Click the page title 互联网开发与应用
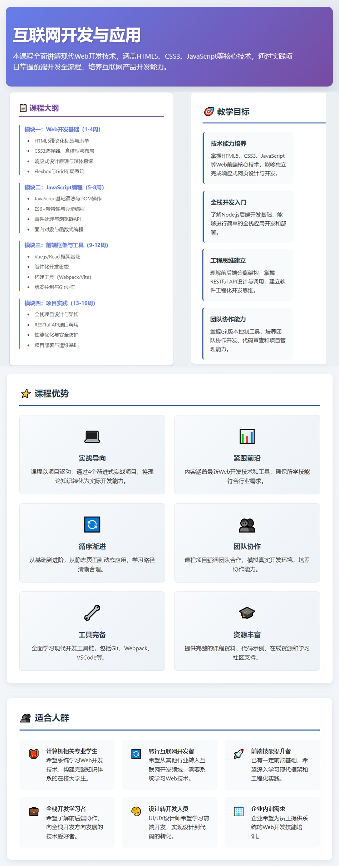The image size is (339, 866). (x=77, y=35)
